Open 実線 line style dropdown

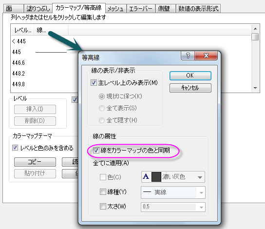[201, 192]
